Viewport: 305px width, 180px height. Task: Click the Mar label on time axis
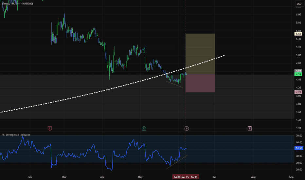point(64,177)
